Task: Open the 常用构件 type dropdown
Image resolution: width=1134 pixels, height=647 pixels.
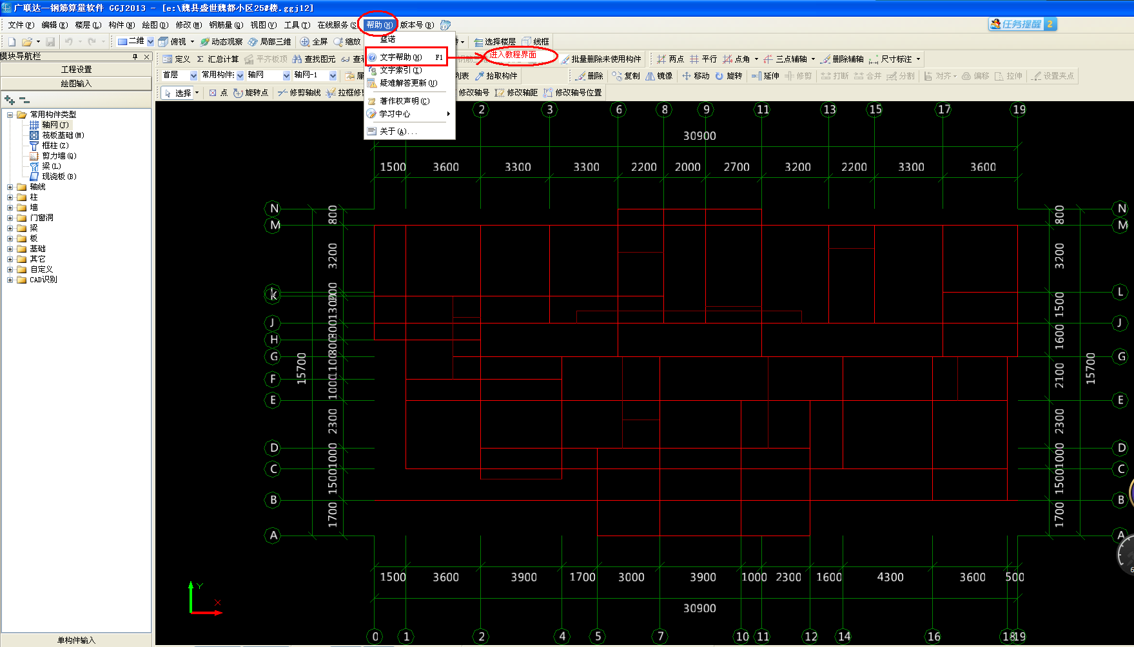Action: 240,75
